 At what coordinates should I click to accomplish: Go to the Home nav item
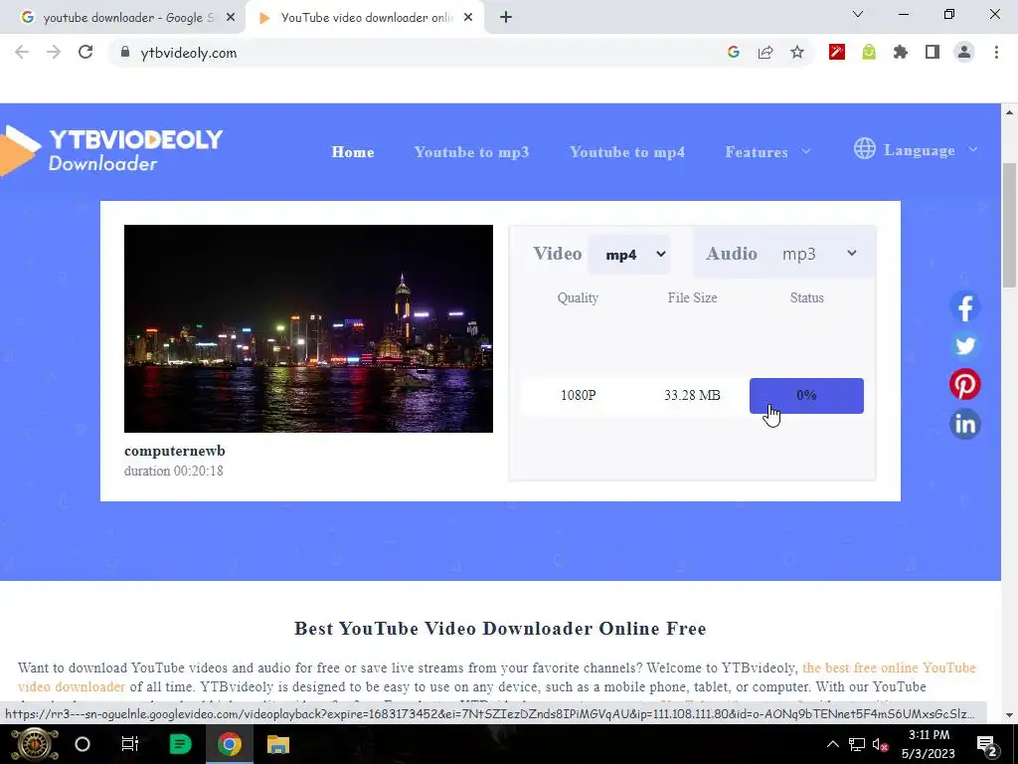tap(353, 152)
